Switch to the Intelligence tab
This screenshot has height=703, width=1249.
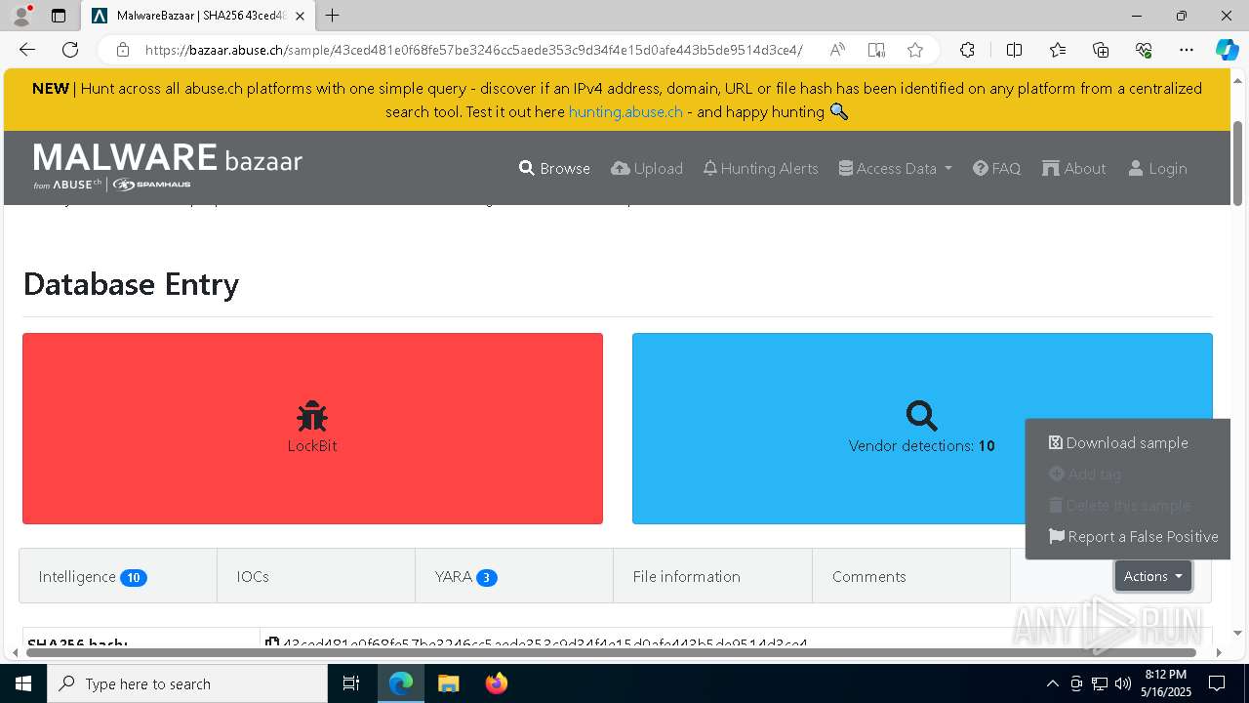pos(118,576)
